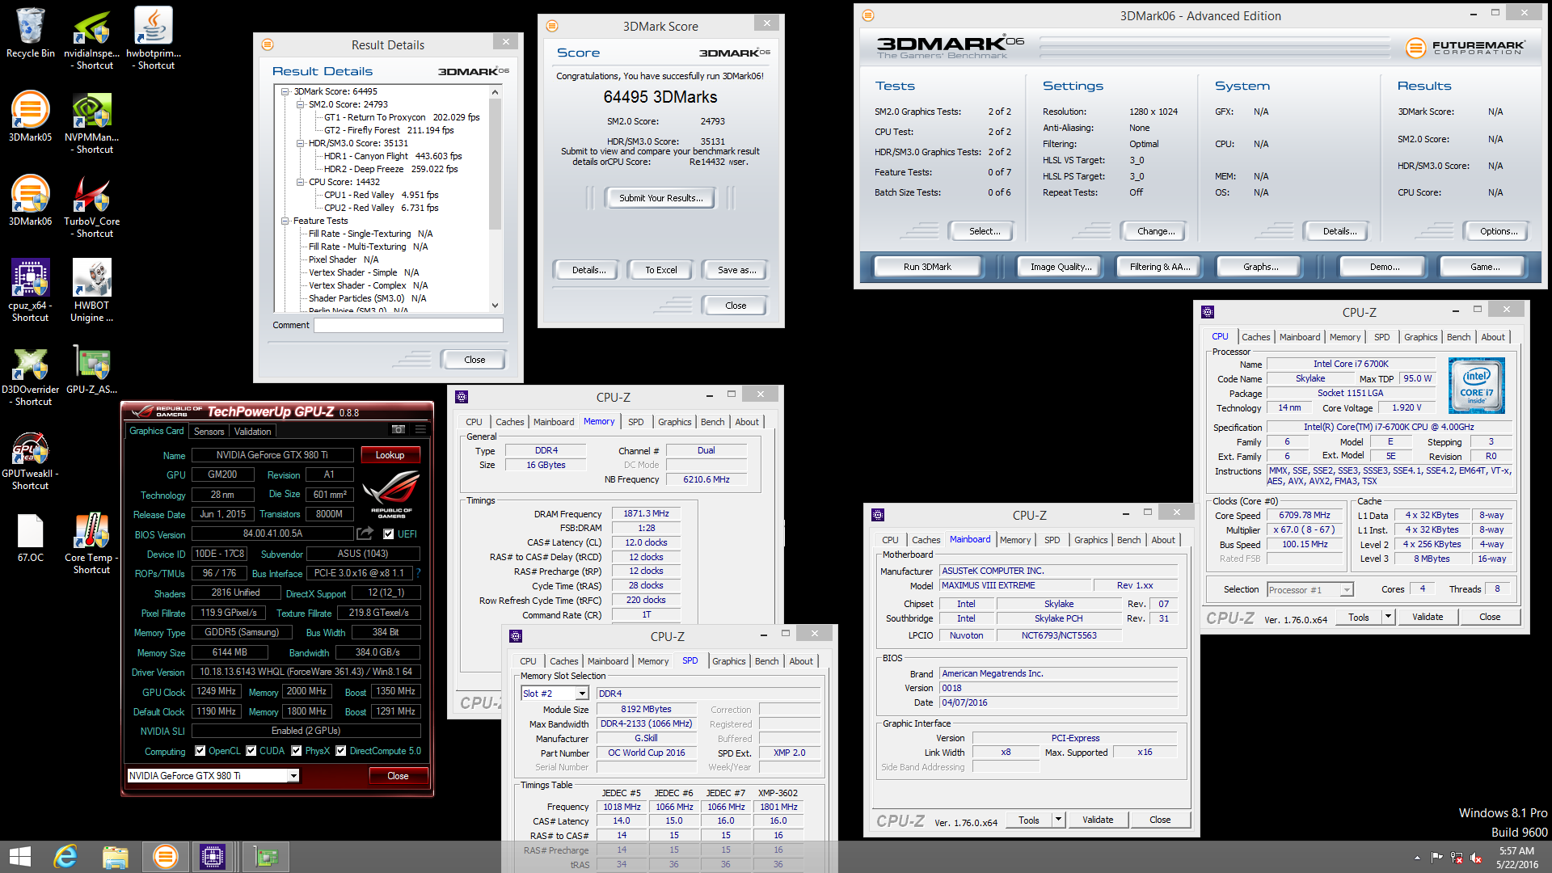Click the Result Details vertical scrollbar thumb
Image resolution: width=1552 pixels, height=873 pixels.
(496, 163)
